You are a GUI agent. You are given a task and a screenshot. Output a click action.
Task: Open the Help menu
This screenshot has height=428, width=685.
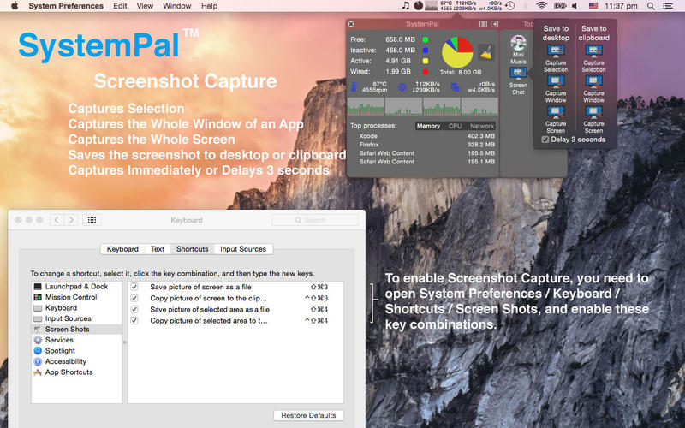pyautogui.click(x=209, y=6)
